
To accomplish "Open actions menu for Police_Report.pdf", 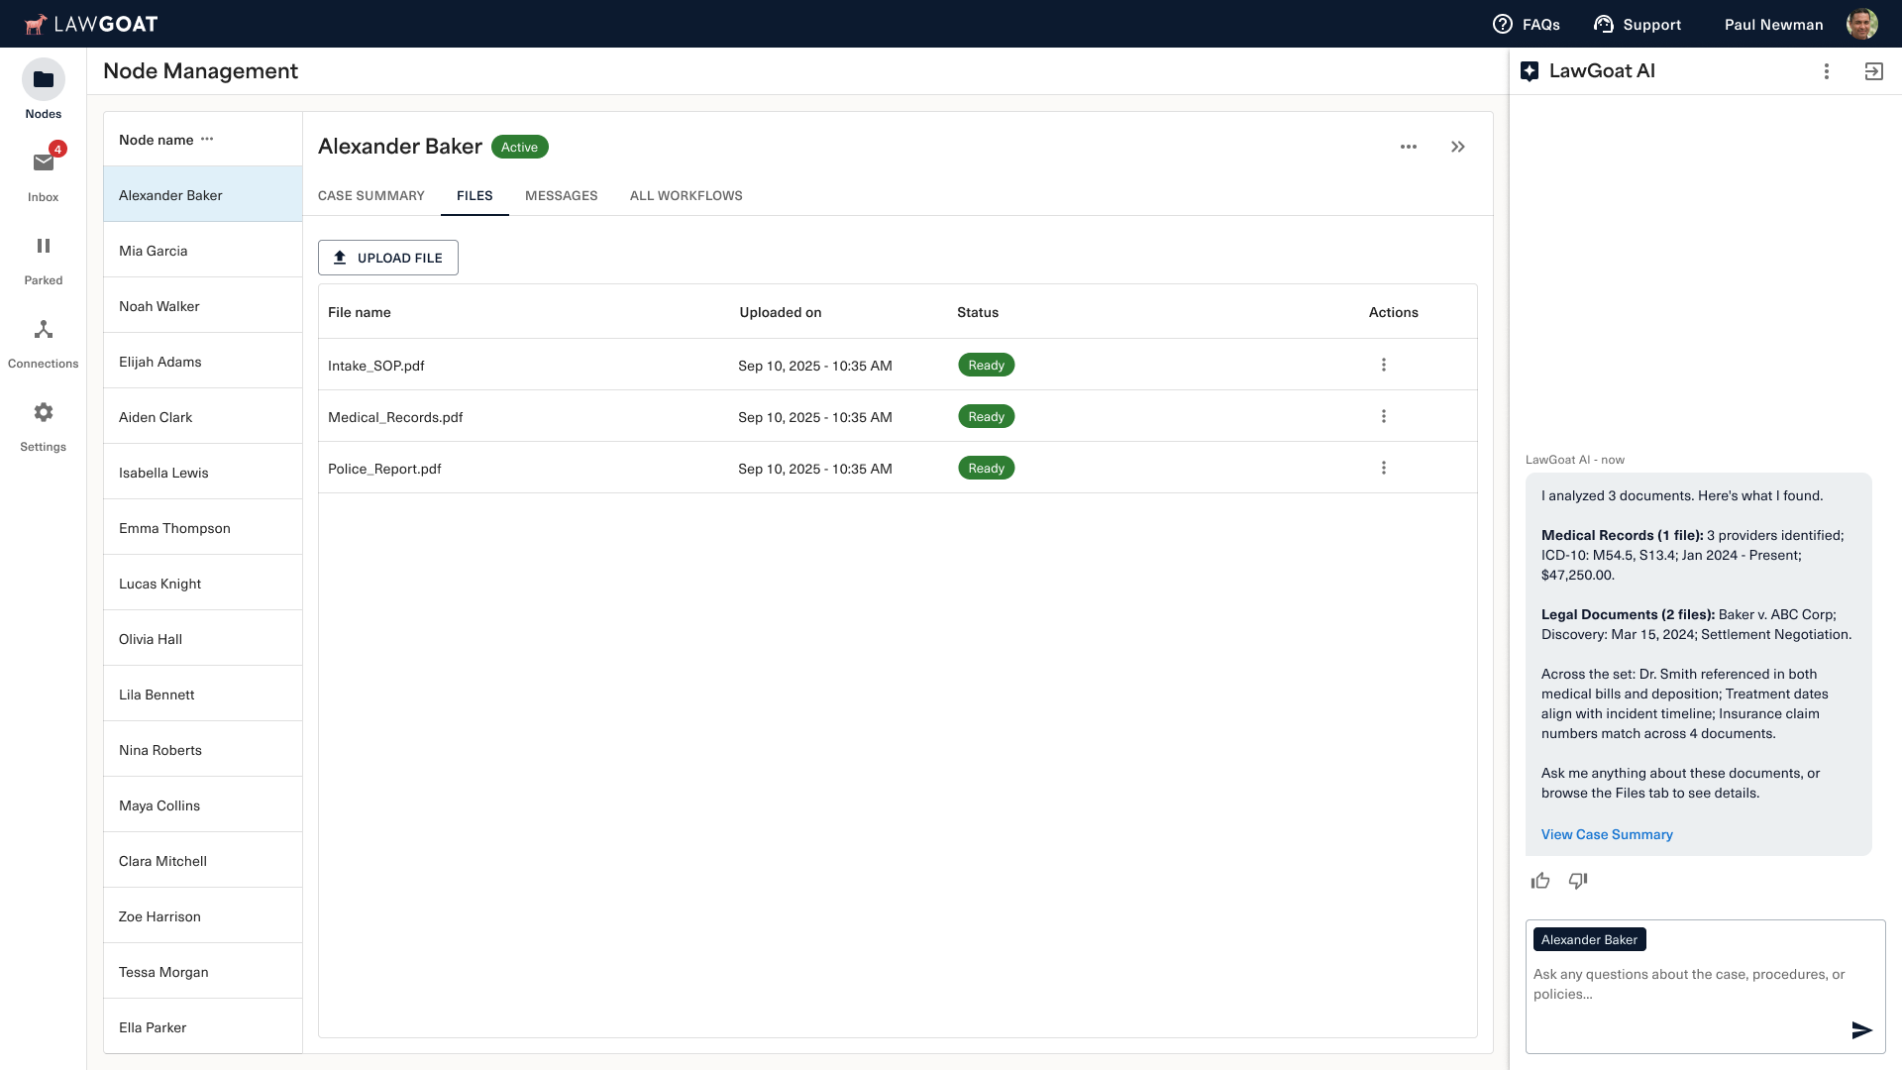I will point(1384,468).
